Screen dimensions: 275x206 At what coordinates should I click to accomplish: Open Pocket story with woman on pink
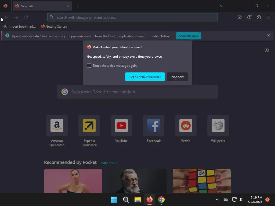(73, 181)
